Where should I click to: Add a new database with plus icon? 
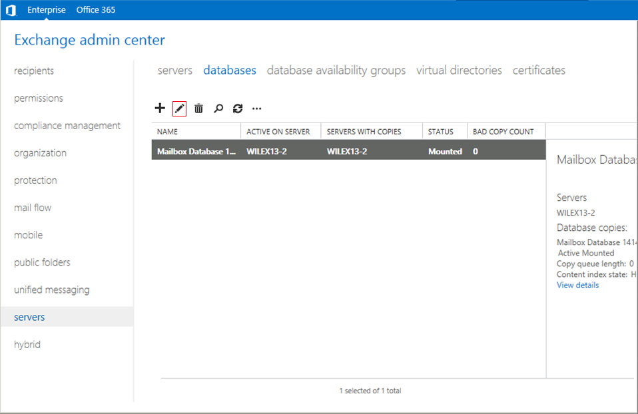click(x=160, y=108)
